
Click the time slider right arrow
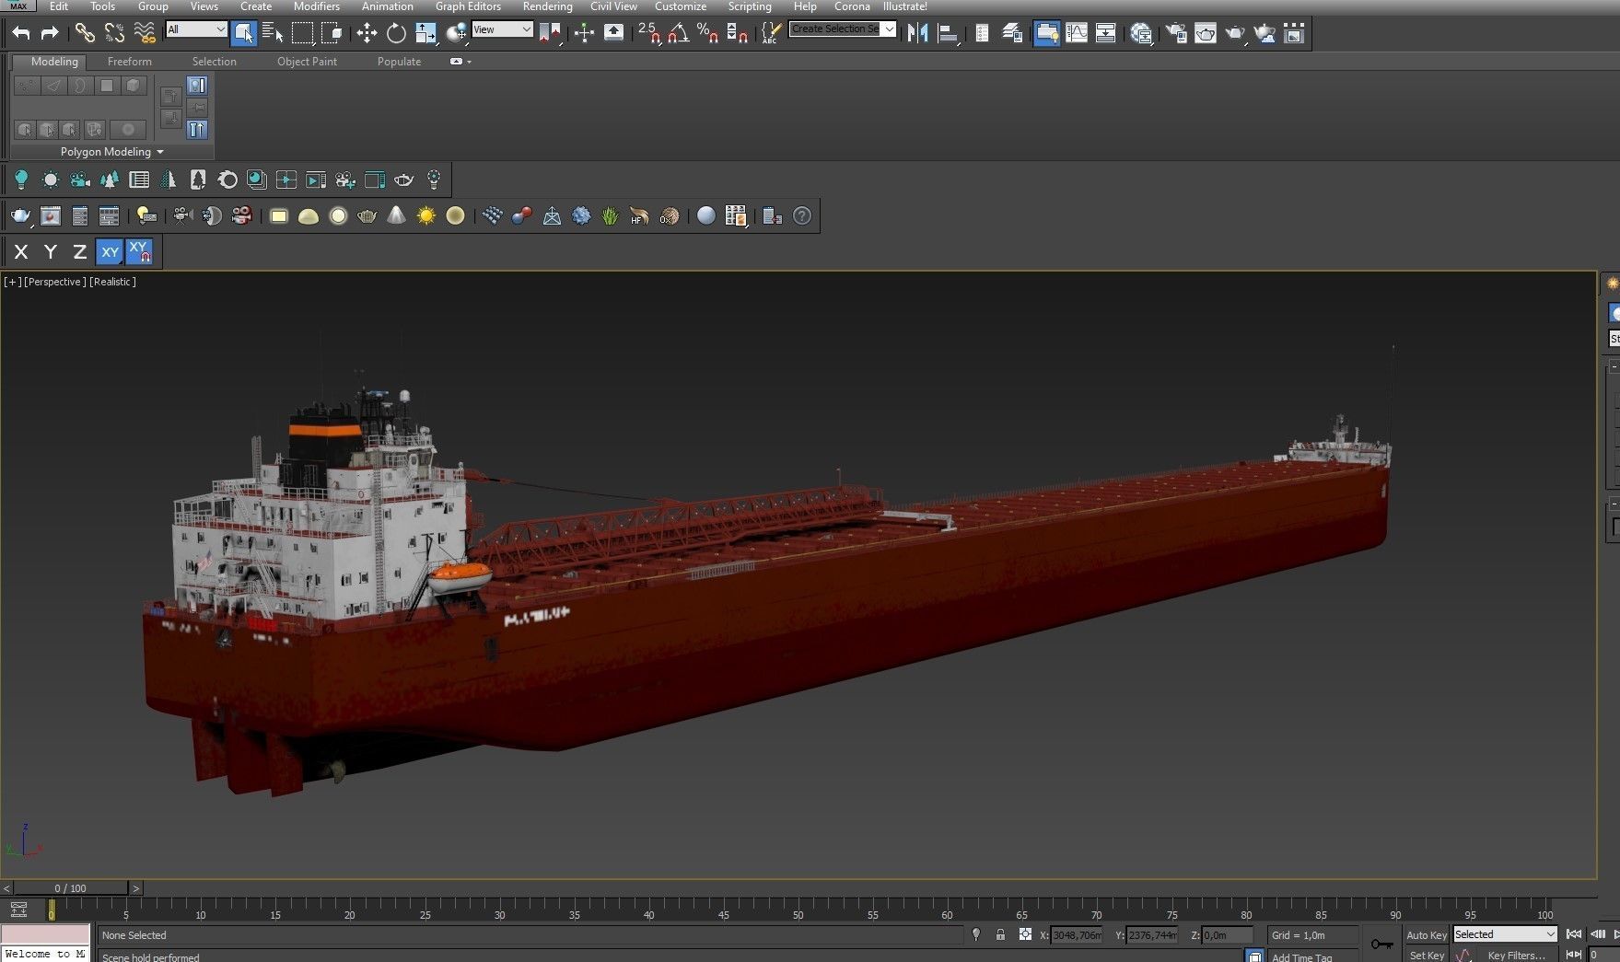135,888
